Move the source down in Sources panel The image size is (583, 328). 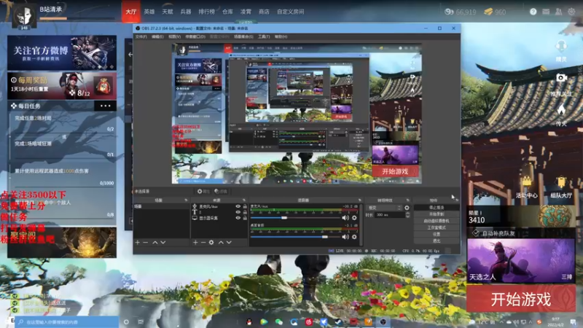[x=229, y=243]
